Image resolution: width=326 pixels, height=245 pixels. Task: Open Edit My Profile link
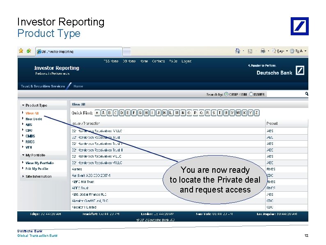coord(37,169)
